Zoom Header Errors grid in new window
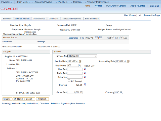 [x=96, y=37]
